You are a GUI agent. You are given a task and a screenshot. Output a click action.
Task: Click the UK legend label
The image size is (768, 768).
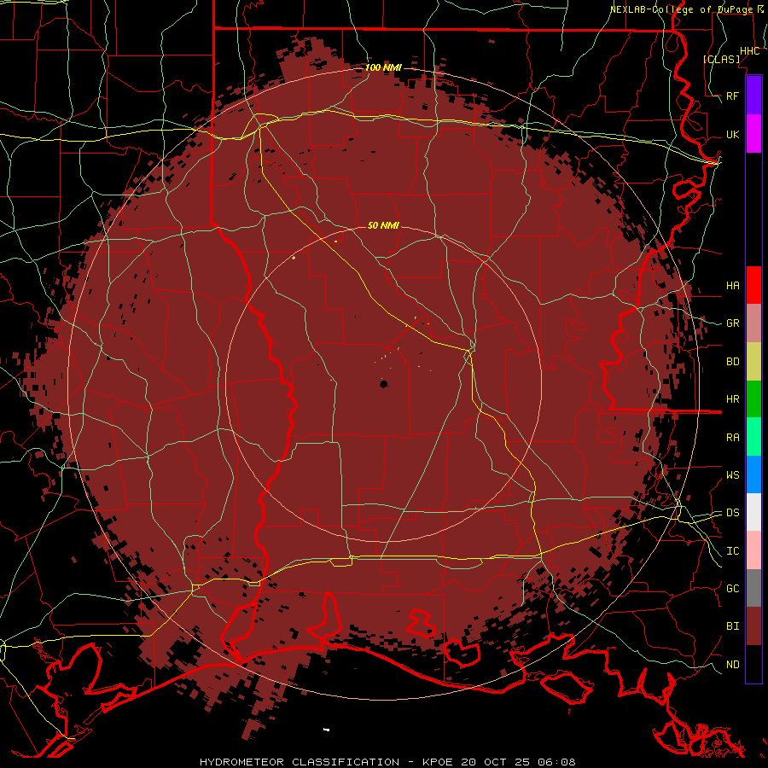(x=733, y=134)
